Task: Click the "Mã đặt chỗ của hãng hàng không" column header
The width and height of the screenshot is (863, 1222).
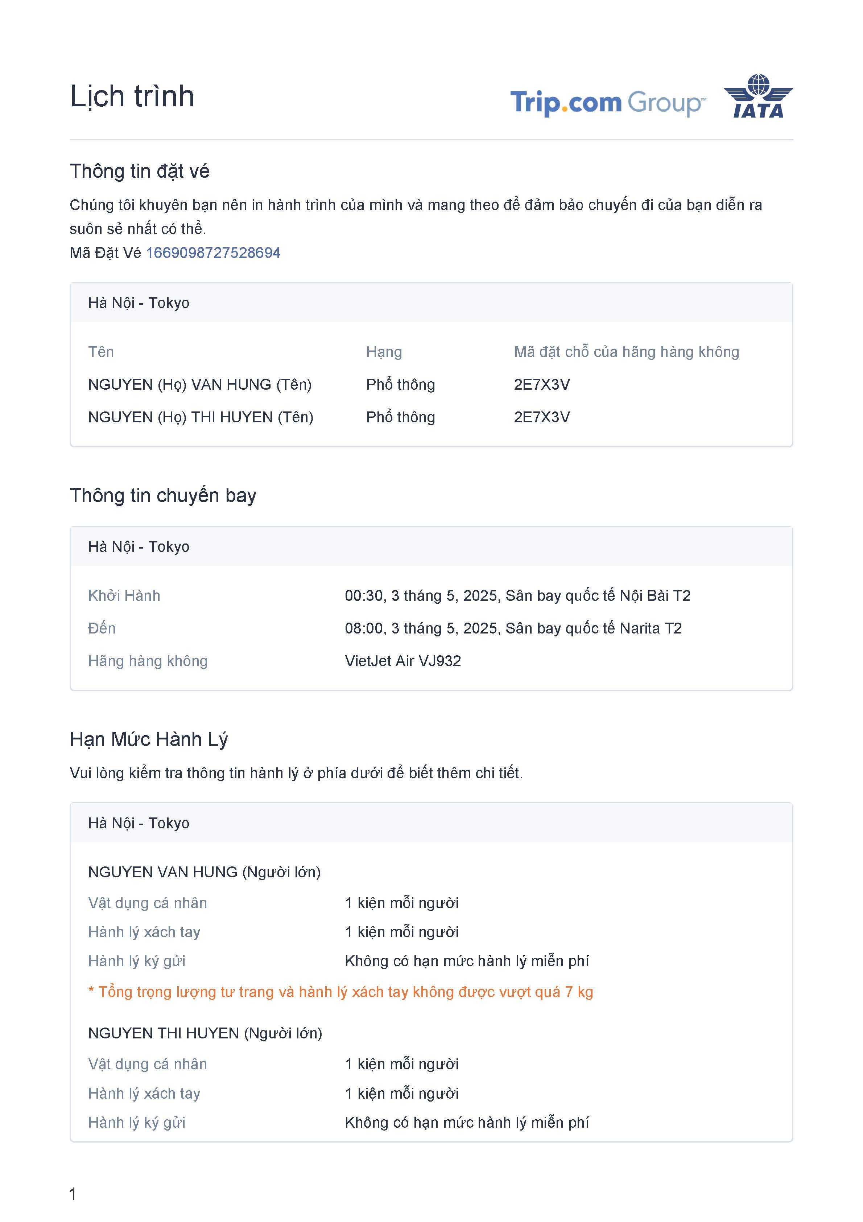Action: pos(626,352)
